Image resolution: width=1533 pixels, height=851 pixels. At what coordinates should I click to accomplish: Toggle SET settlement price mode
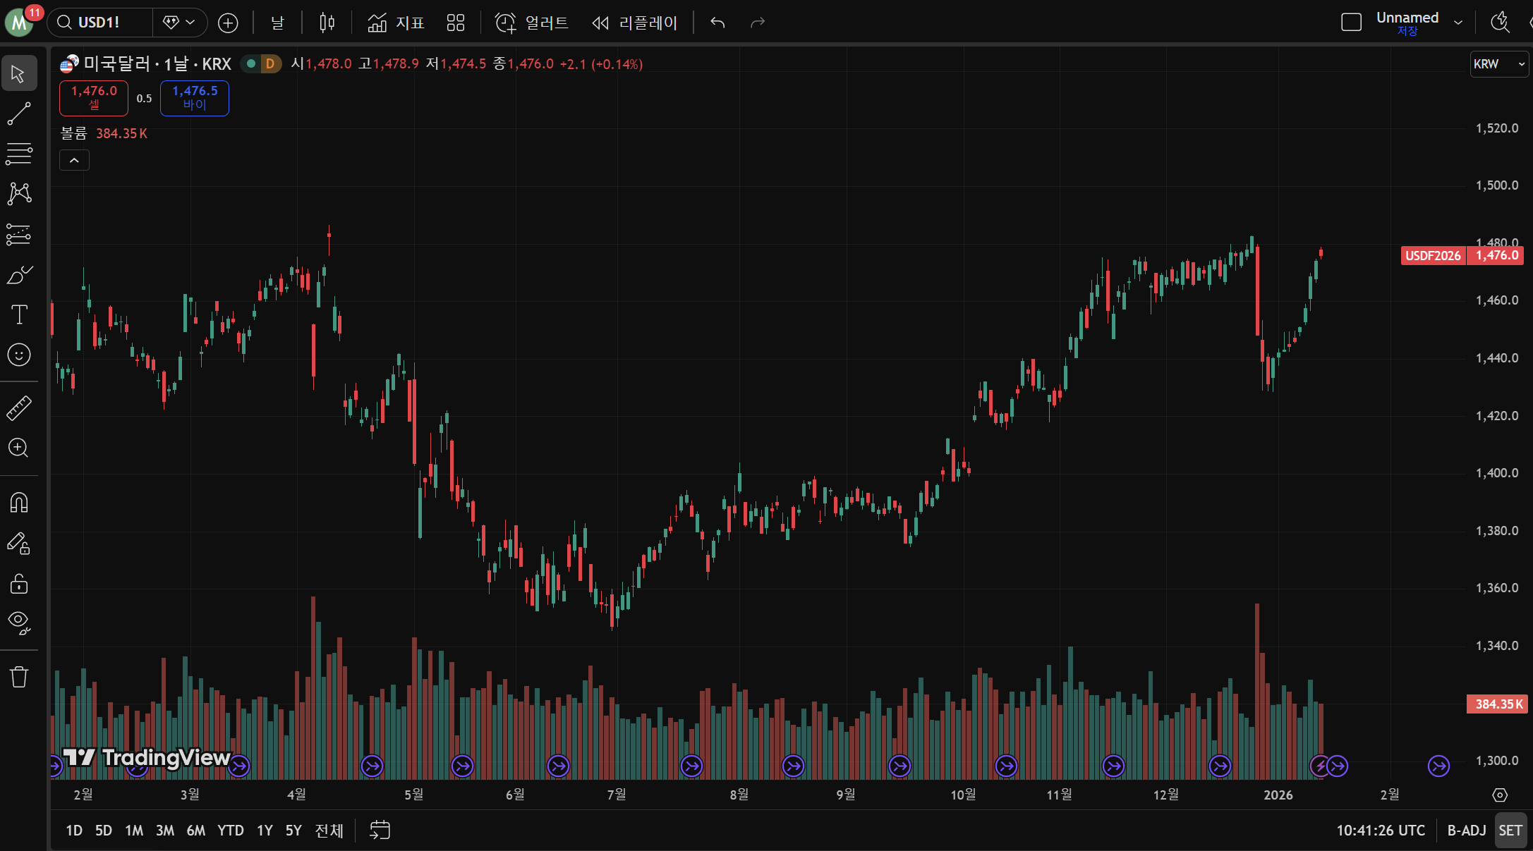1510,831
